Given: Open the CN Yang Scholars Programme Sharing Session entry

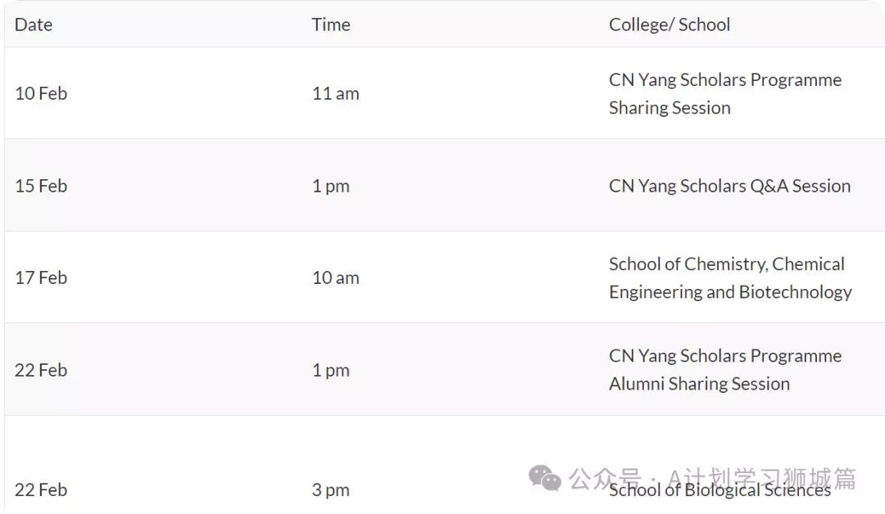Looking at the screenshot, I should coord(725,93).
